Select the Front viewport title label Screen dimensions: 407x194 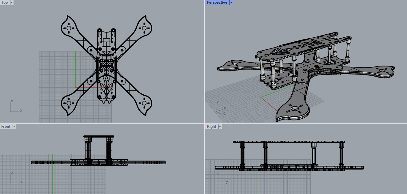[x=6, y=127]
